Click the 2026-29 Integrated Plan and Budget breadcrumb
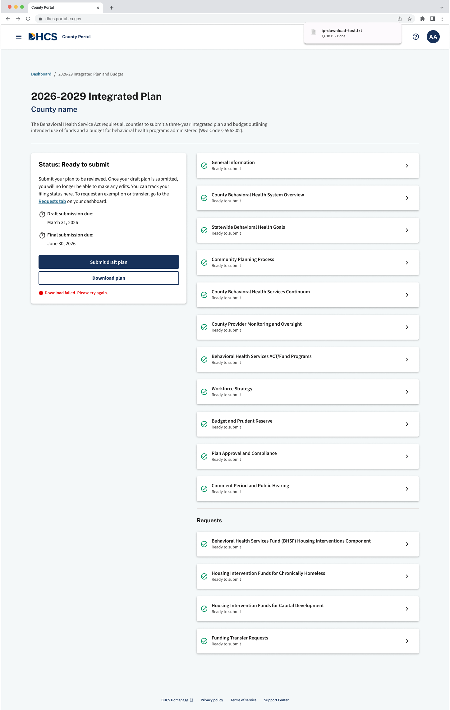The image size is (450, 710). coord(91,74)
